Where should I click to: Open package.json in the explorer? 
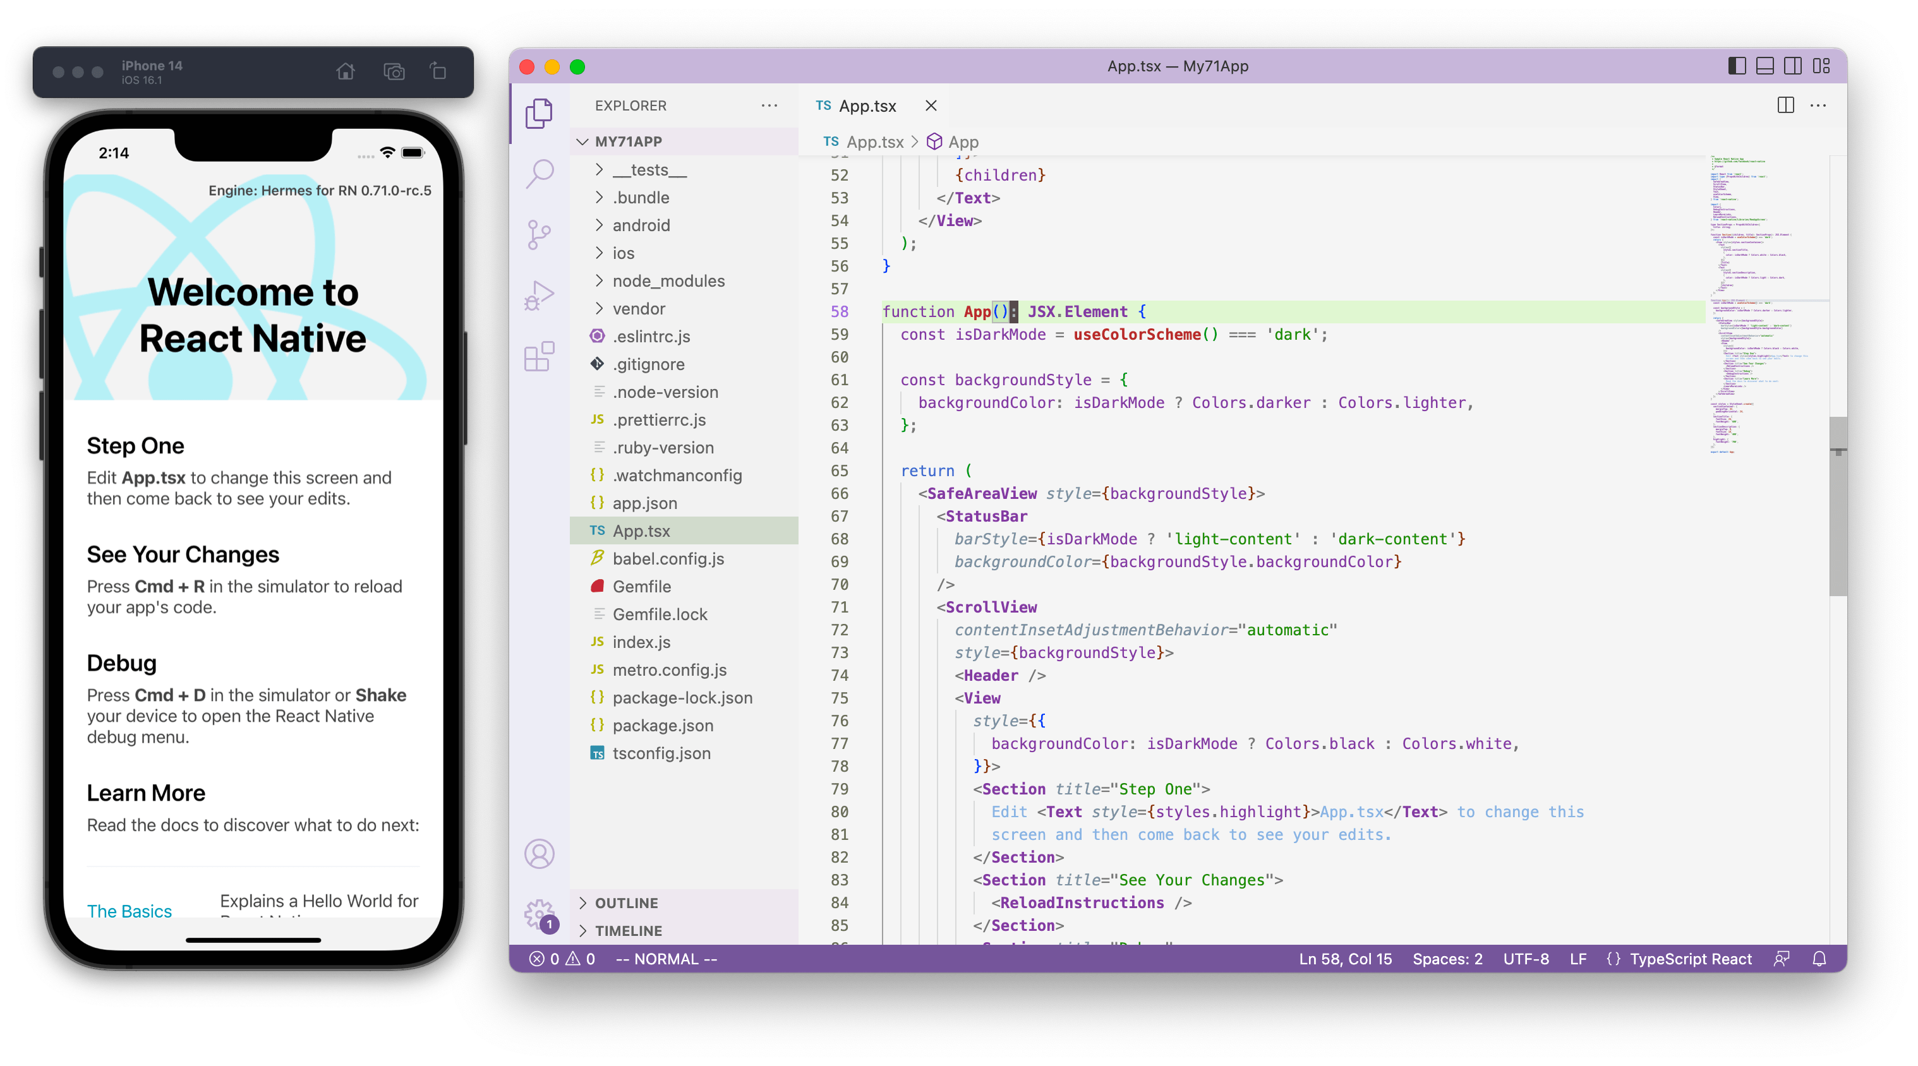click(x=662, y=725)
